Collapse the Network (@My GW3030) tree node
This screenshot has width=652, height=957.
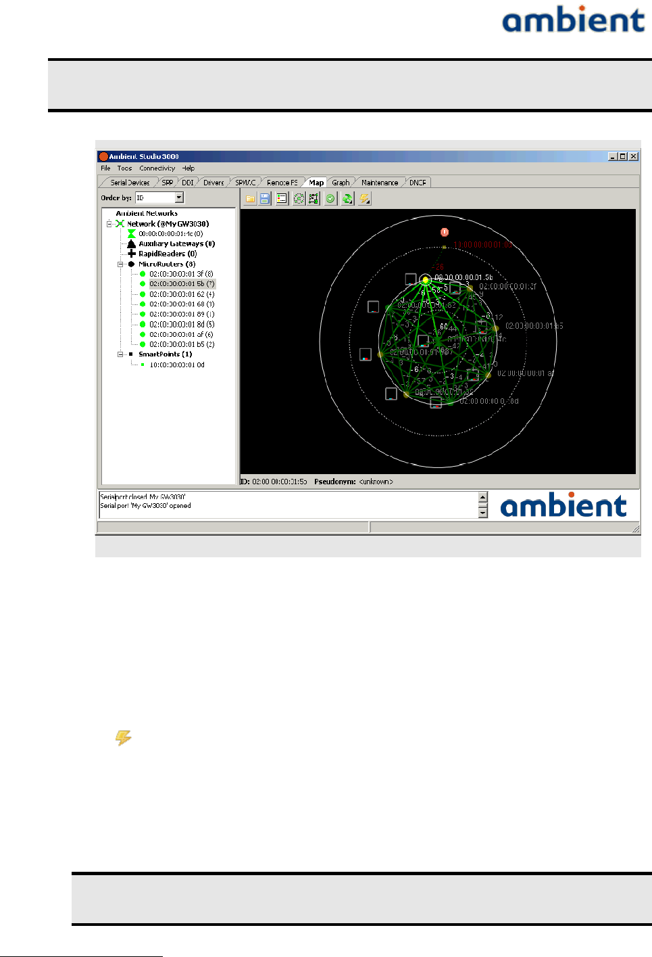click(x=109, y=224)
